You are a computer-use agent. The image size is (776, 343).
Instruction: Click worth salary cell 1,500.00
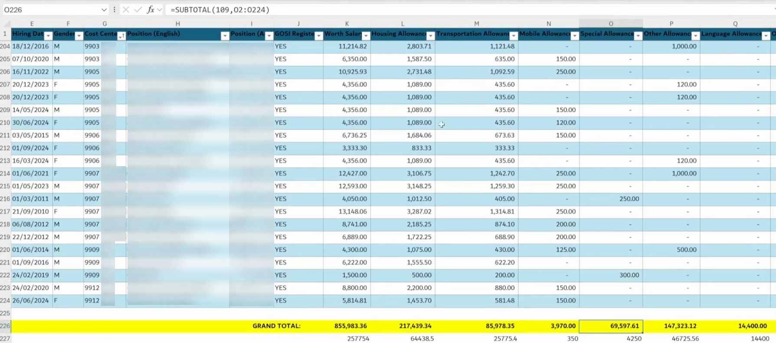tap(347, 275)
